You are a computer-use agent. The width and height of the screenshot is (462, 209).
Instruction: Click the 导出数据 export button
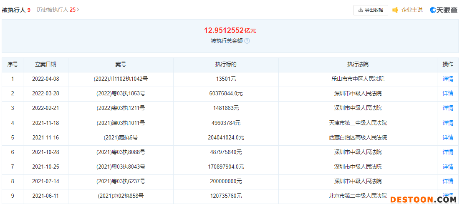click(x=371, y=10)
